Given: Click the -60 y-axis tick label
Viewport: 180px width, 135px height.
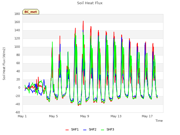Looking at the screenshot, I should point(17,112).
